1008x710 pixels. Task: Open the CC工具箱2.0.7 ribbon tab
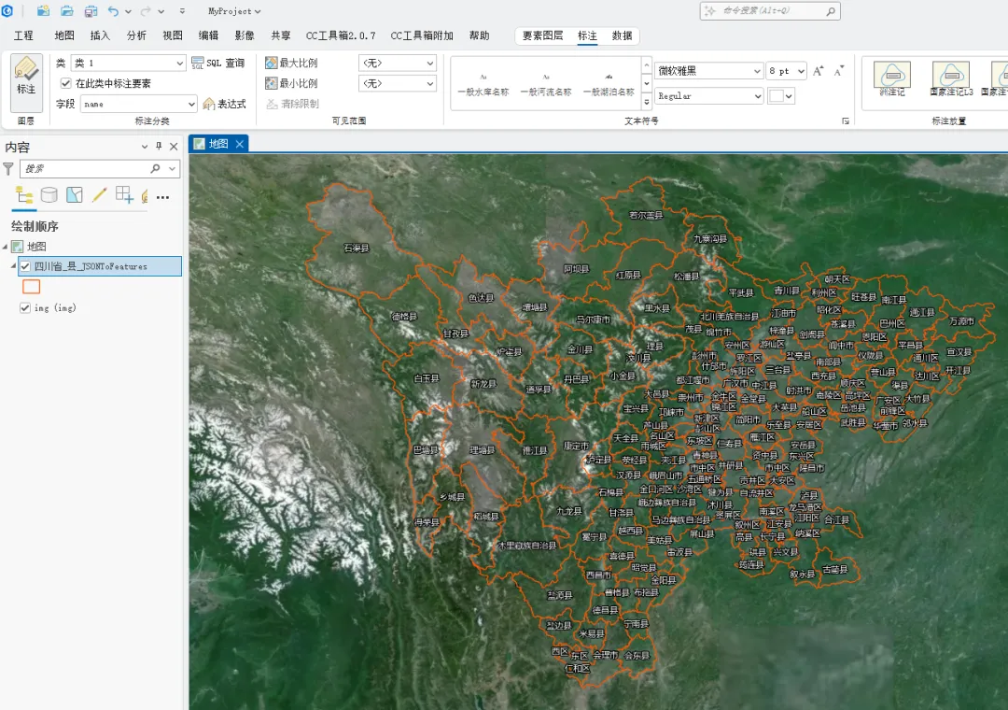tap(341, 35)
